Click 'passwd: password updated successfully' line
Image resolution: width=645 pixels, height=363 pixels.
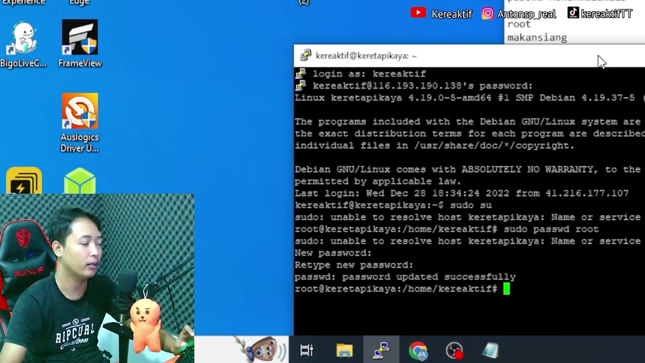pos(405,277)
